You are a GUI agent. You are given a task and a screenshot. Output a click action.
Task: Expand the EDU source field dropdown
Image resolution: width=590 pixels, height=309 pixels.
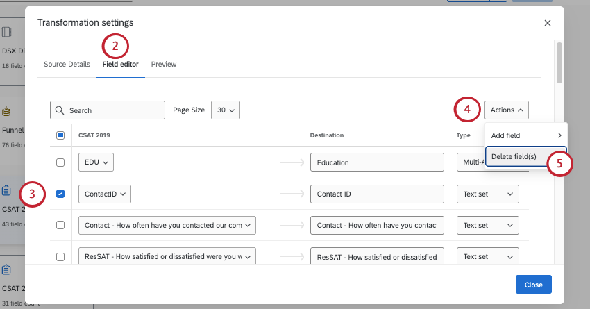point(96,162)
